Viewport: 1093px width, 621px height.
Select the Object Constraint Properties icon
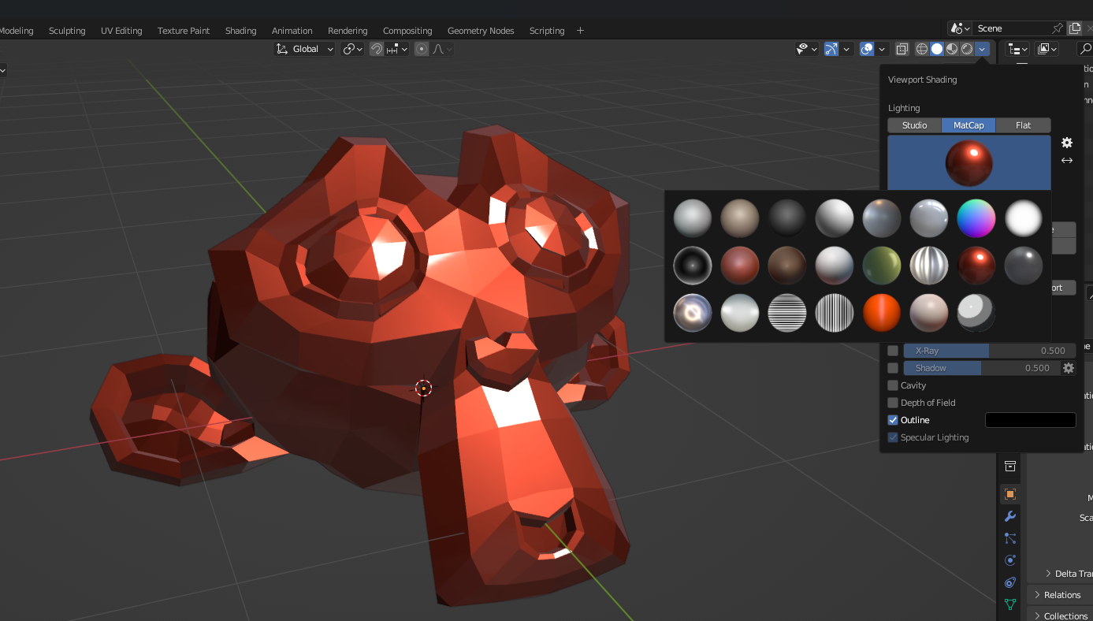click(x=1010, y=582)
